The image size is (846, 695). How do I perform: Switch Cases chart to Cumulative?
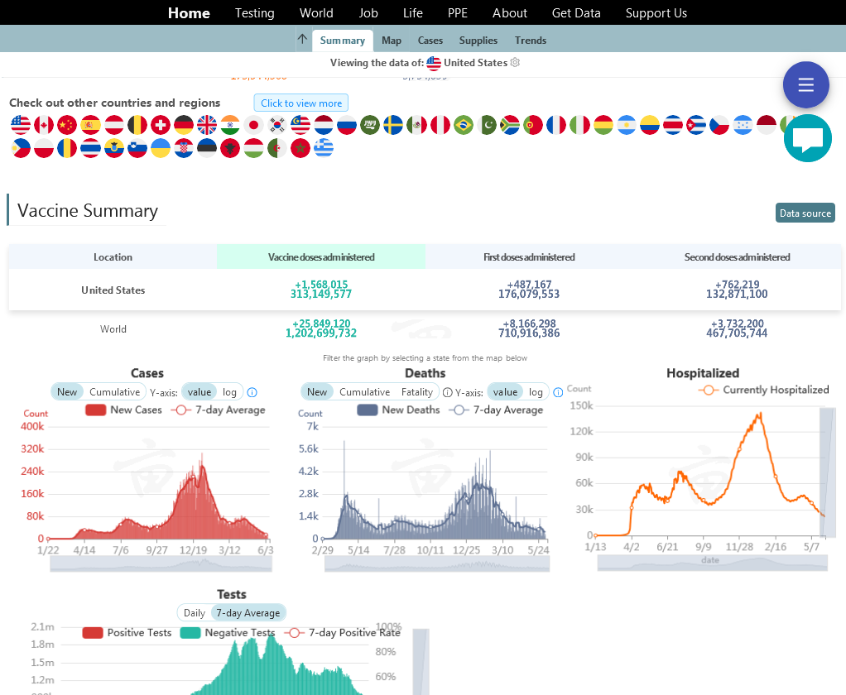point(114,392)
